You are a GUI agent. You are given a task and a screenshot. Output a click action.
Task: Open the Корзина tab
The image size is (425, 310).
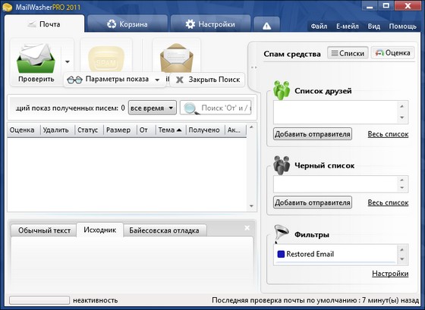pyautogui.click(x=127, y=24)
